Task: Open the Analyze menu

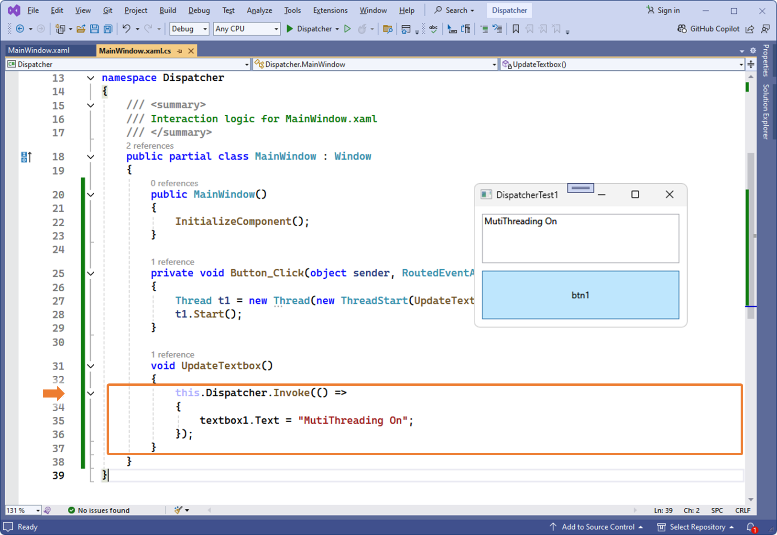Action: 260,10
